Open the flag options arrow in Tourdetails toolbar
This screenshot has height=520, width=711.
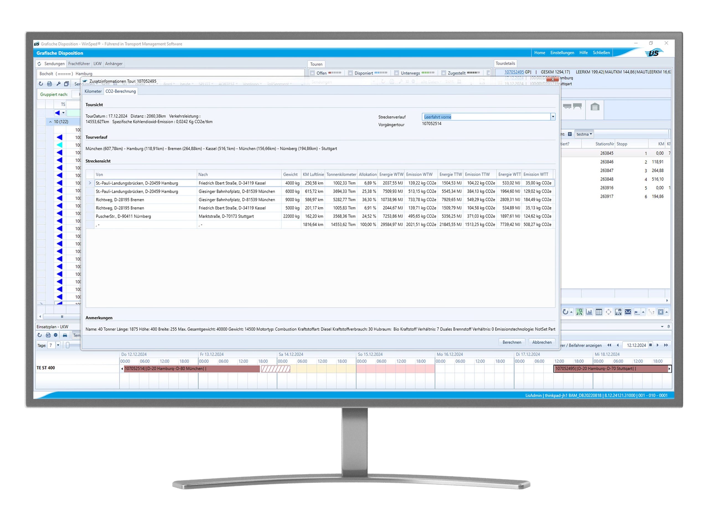click(x=643, y=312)
